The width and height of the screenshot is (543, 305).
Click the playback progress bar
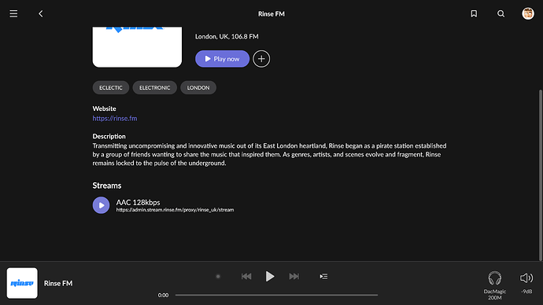(x=276, y=295)
